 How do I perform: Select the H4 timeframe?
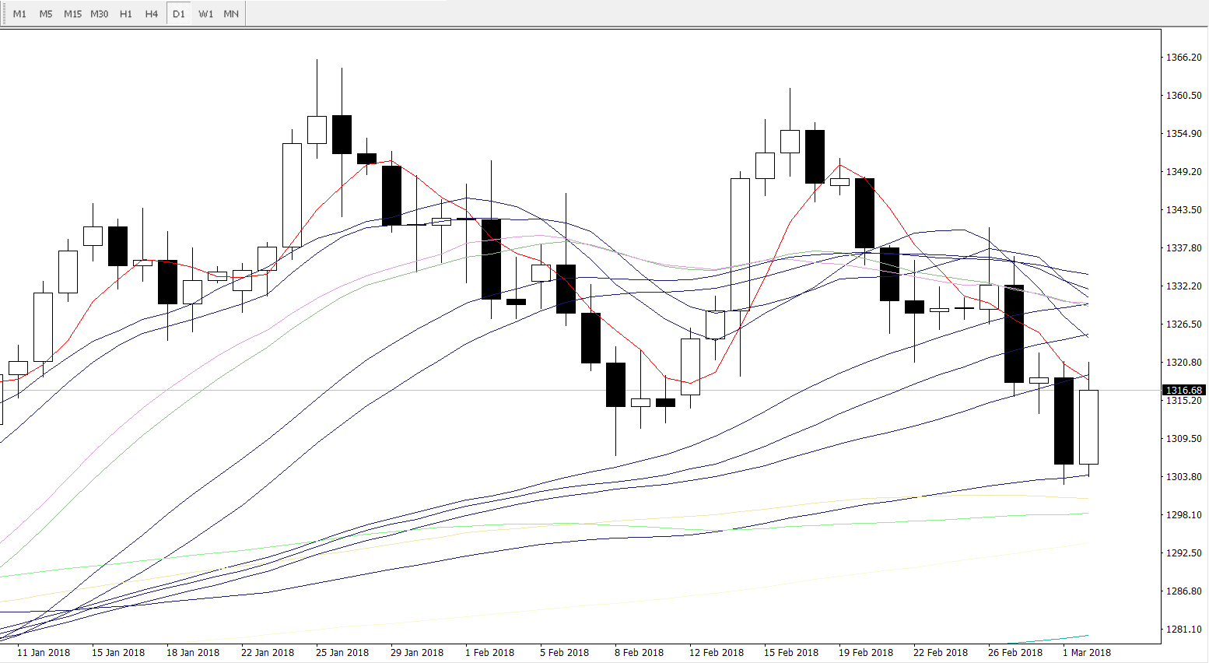(x=152, y=14)
